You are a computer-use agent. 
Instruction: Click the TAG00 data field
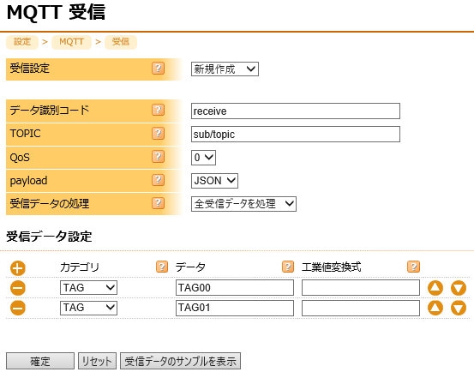[235, 288]
